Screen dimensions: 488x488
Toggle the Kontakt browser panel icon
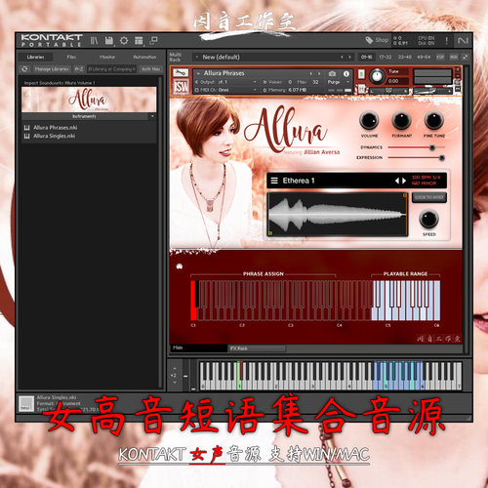(94, 40)
